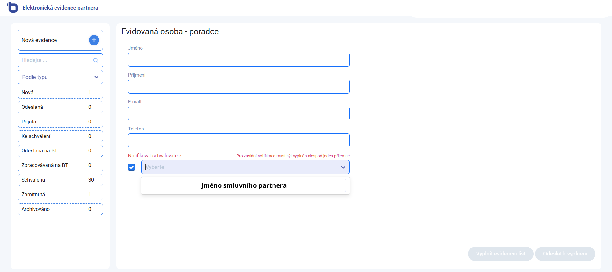Click into the Příjmení field
The height and width of the screenshot is (272, 612).
(x=239, y=87)
